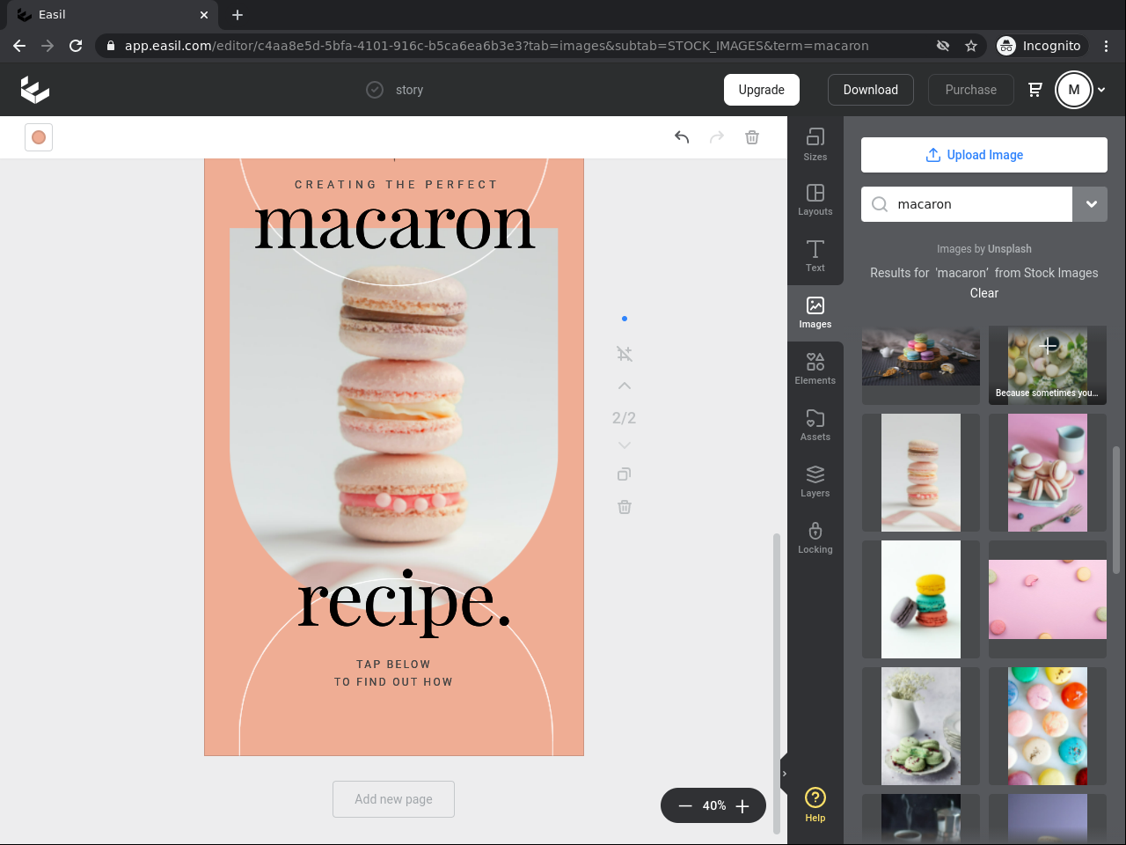Image resolution: width=1126 pixels, height=845 pixels.
Task: Select 'TO FIND OUT HOW' text on canvas
Action: [x=393, y=682]
